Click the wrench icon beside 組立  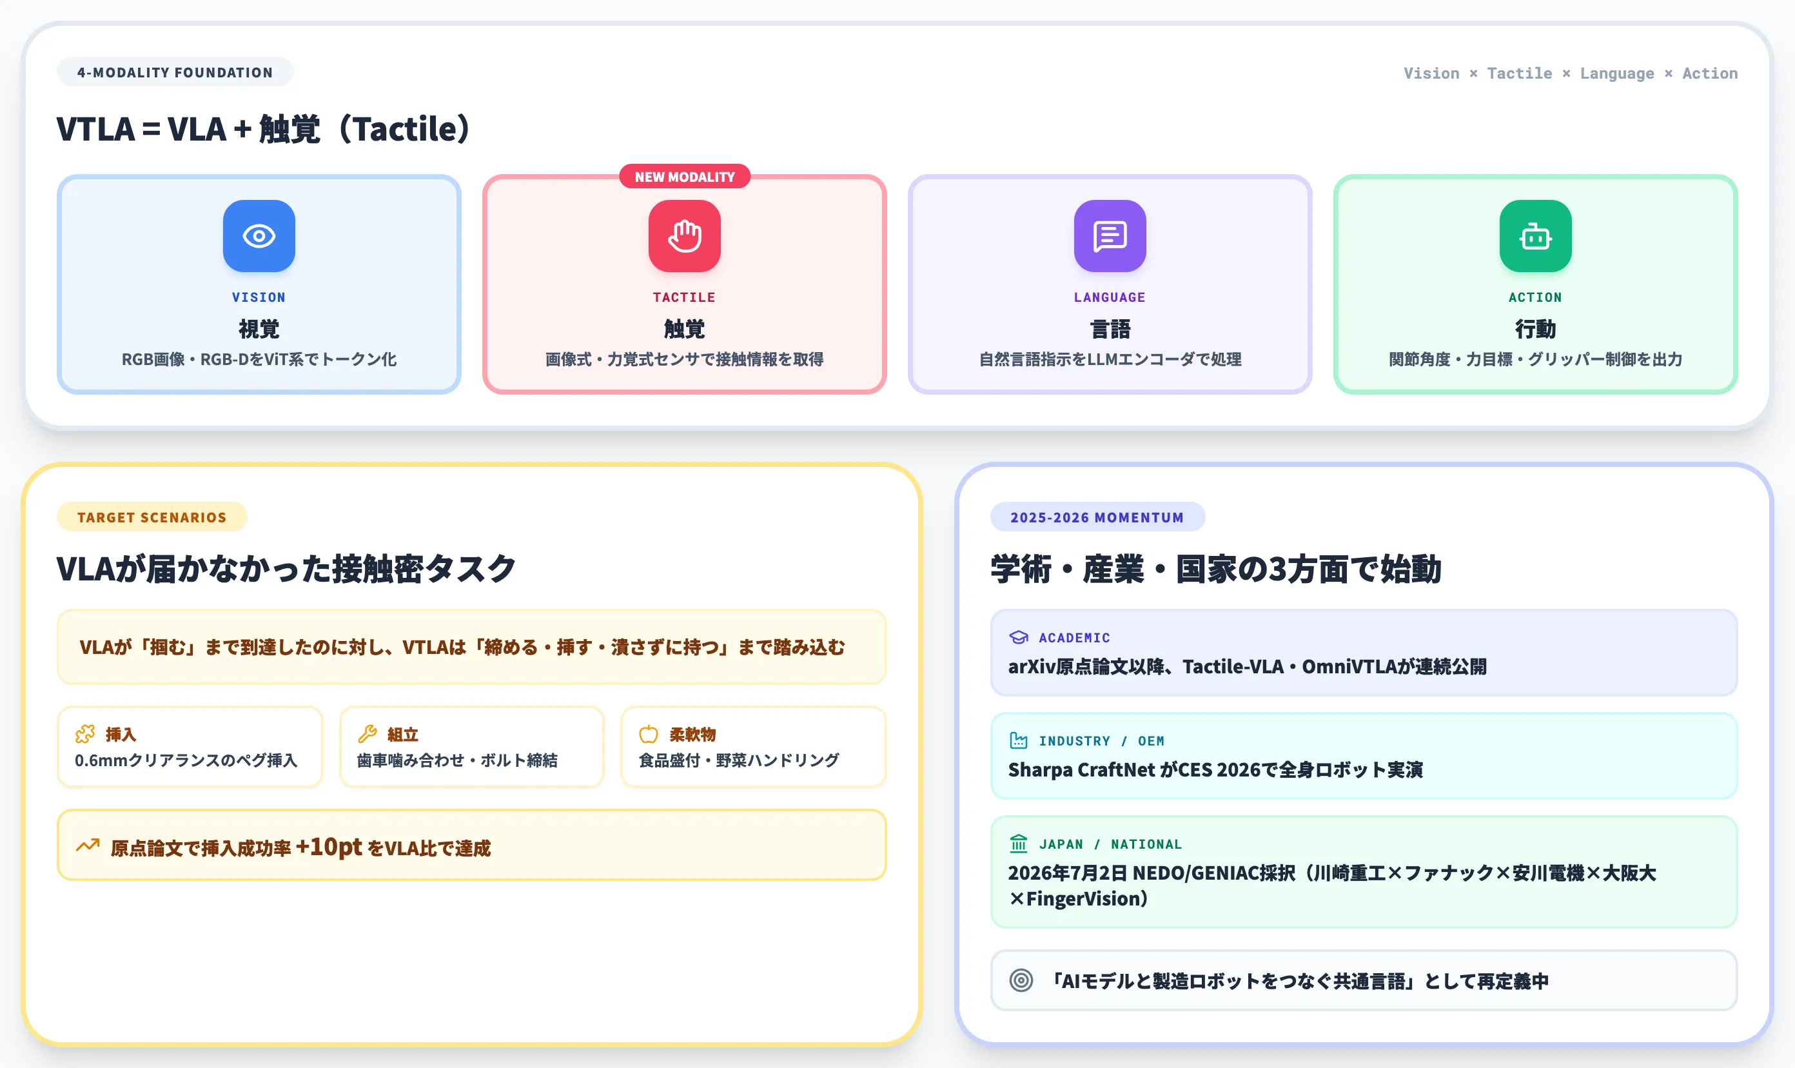point(367,734)
